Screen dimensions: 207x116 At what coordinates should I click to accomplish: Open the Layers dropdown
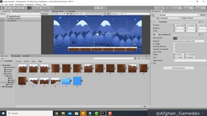coord(188,8)
